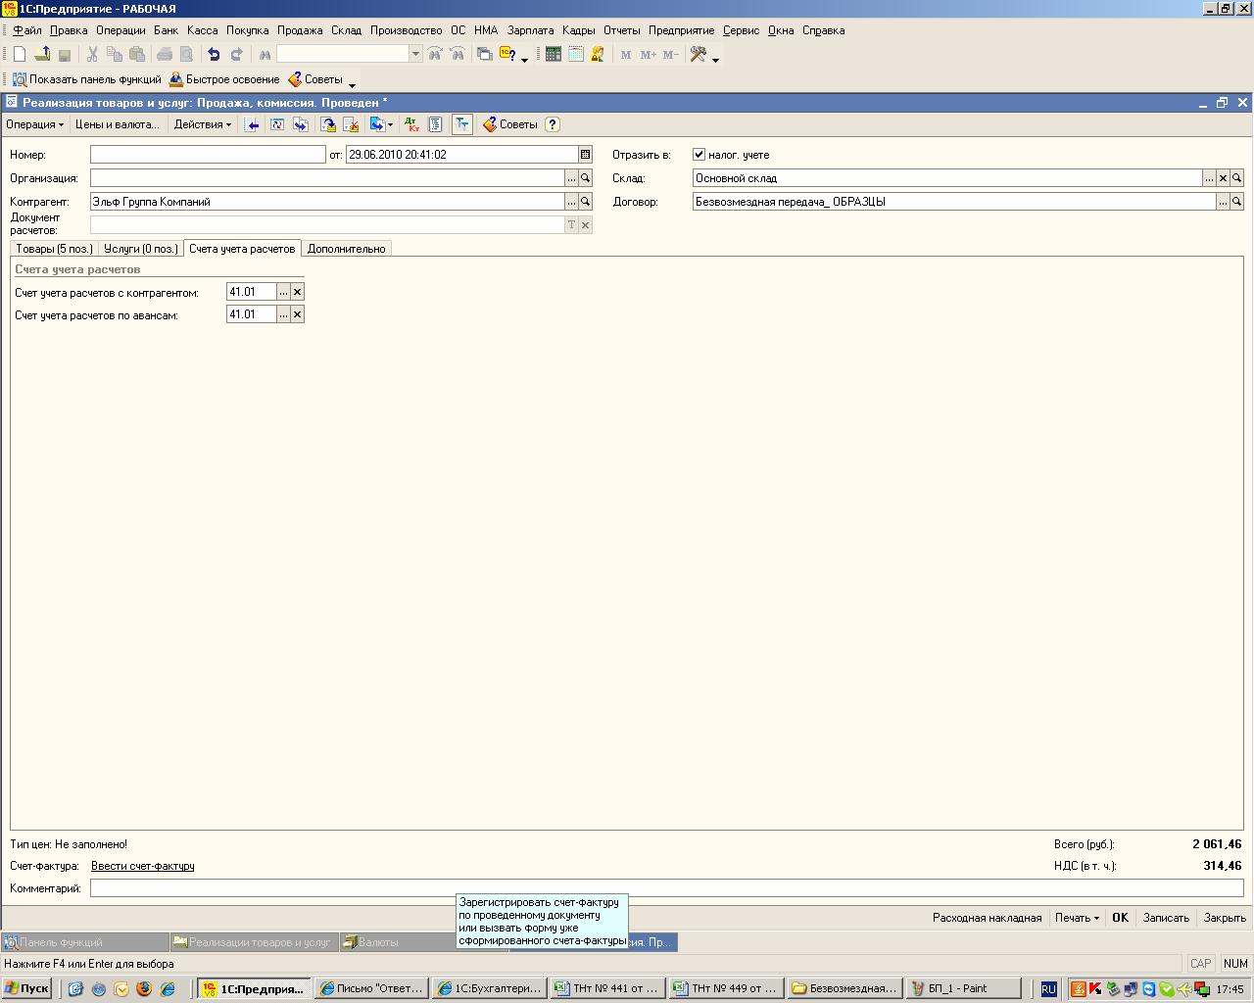Open Firefox from quick launch

click(144, 989)
